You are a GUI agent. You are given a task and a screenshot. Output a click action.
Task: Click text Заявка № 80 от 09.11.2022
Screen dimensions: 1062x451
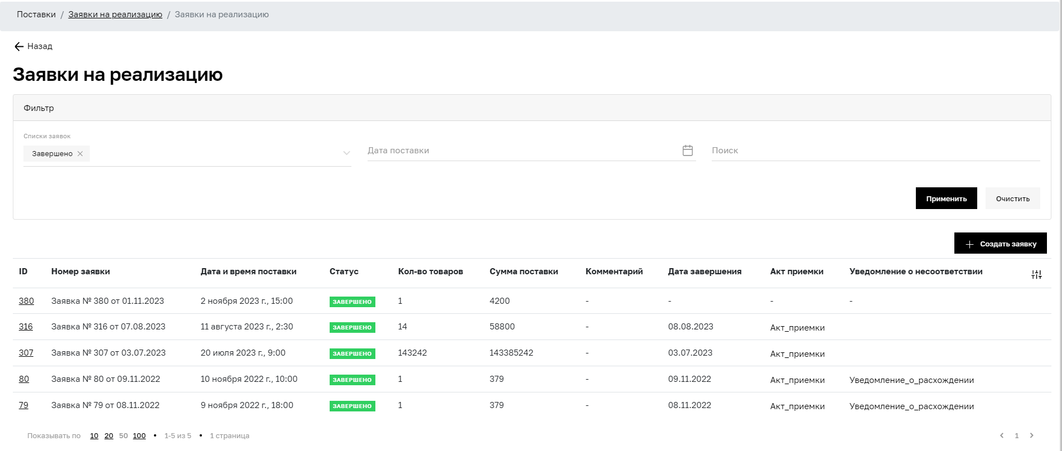click(x=106, y=379)
